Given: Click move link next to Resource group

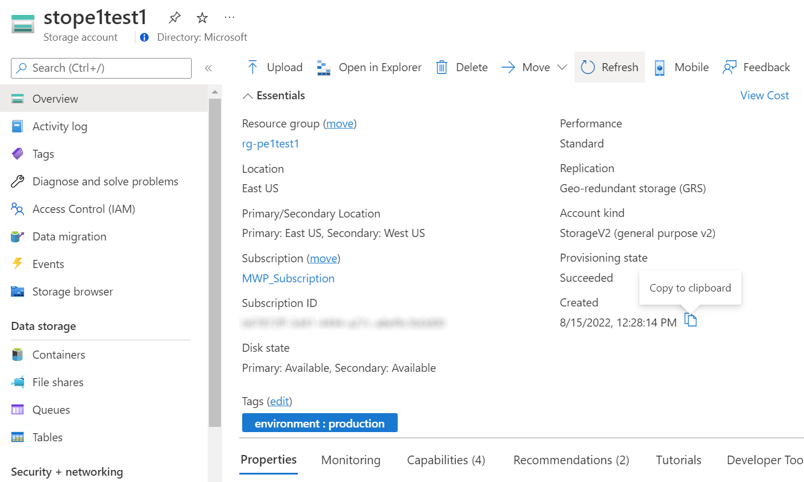Looking at the screenshot, I should pyautogui.click(x=340, y=123).
